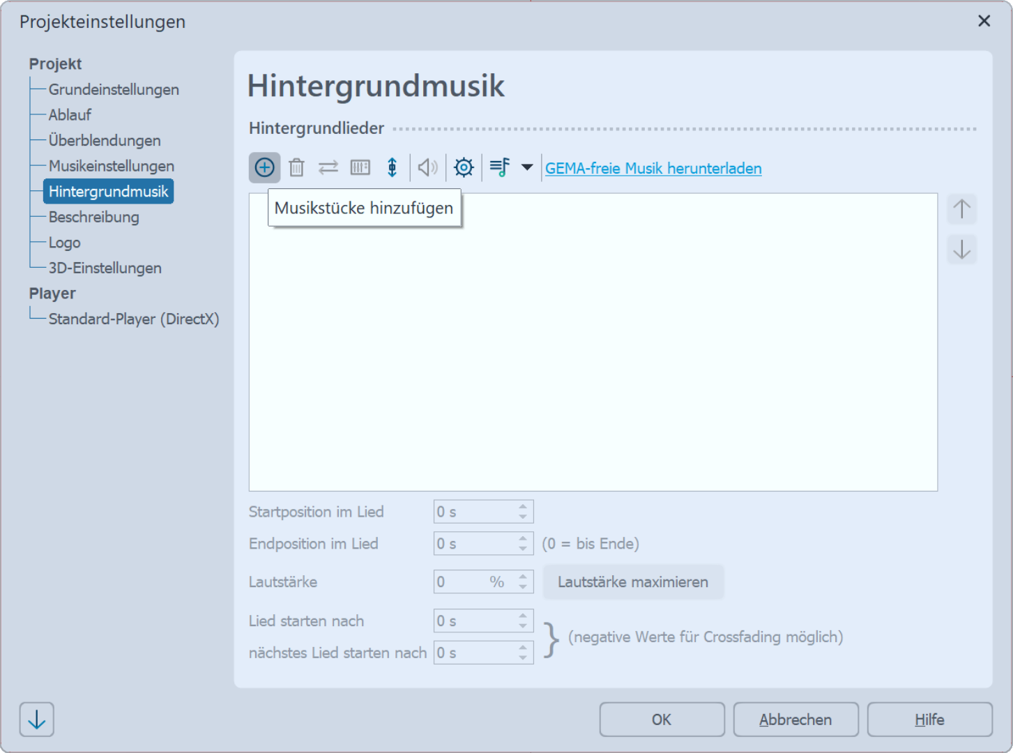Click the trash icon to delete a song
Screen dimensions: 1013x753
(x=296, y=167)
